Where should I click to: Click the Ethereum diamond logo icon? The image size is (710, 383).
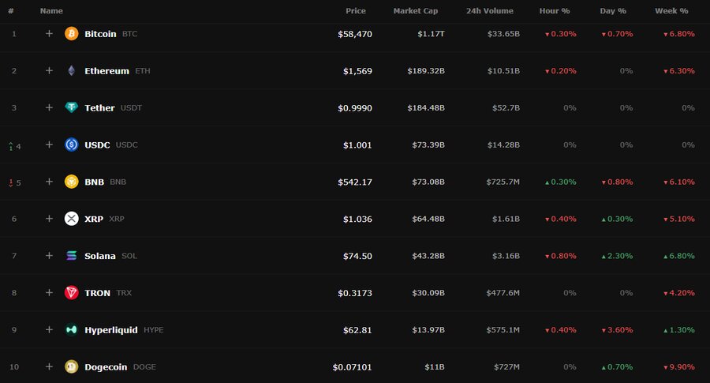tap(71, 71)
